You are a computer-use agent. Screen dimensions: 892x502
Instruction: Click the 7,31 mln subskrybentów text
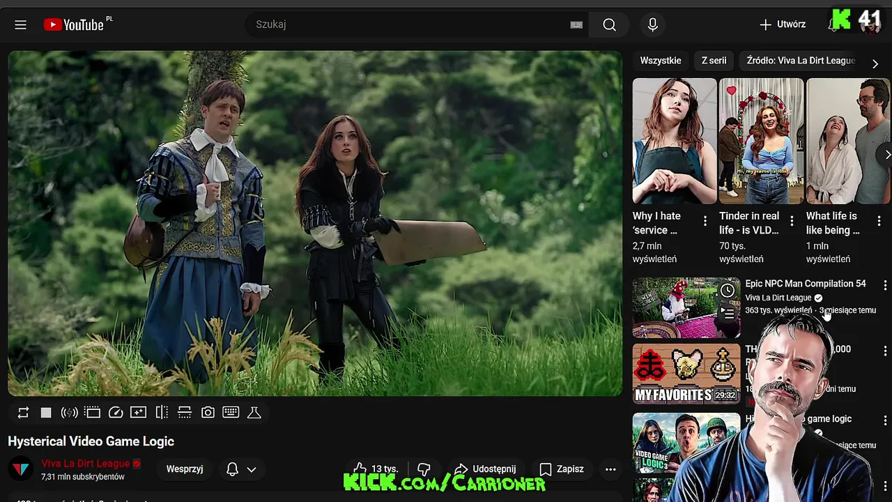(x=83, y=477)
